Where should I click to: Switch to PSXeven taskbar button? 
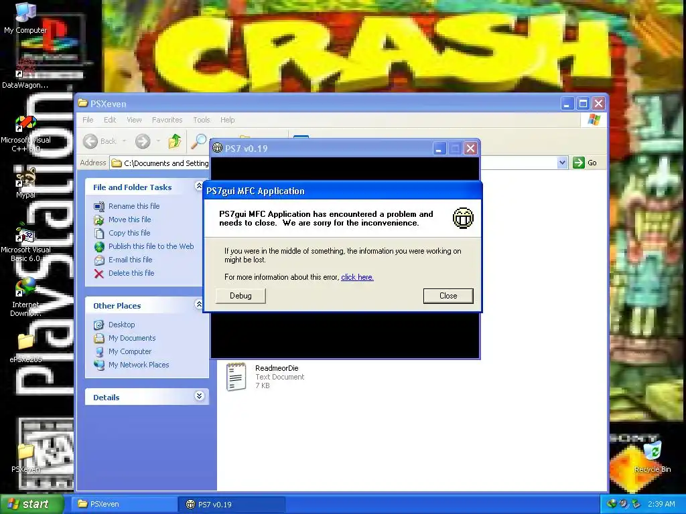[125, 504]
